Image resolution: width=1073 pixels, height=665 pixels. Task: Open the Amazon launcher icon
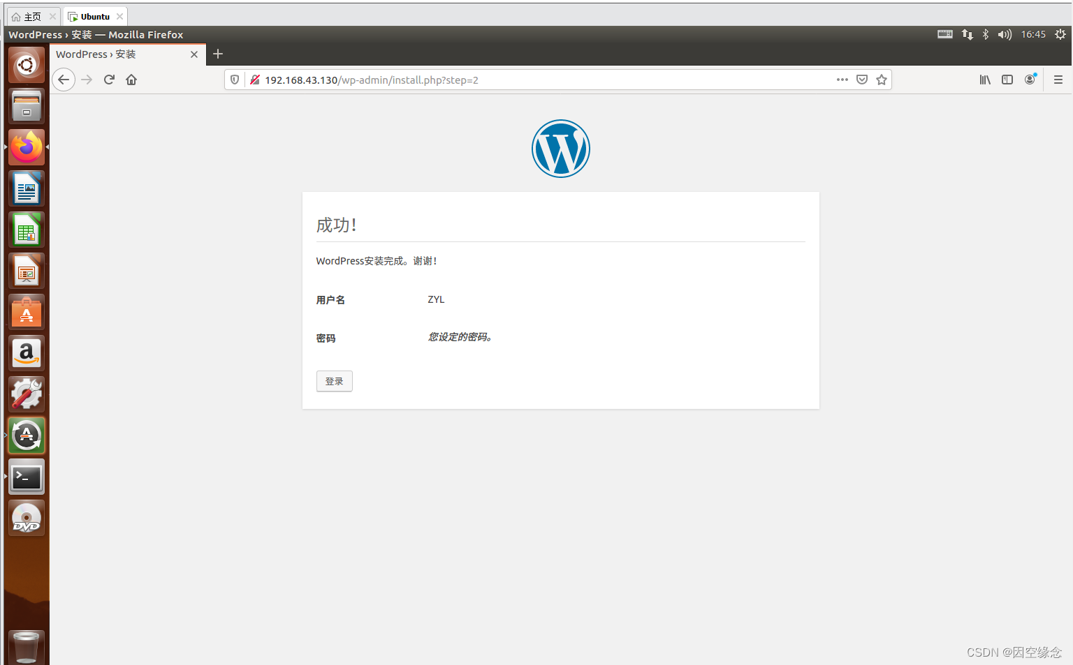click(x=26, y=352)
